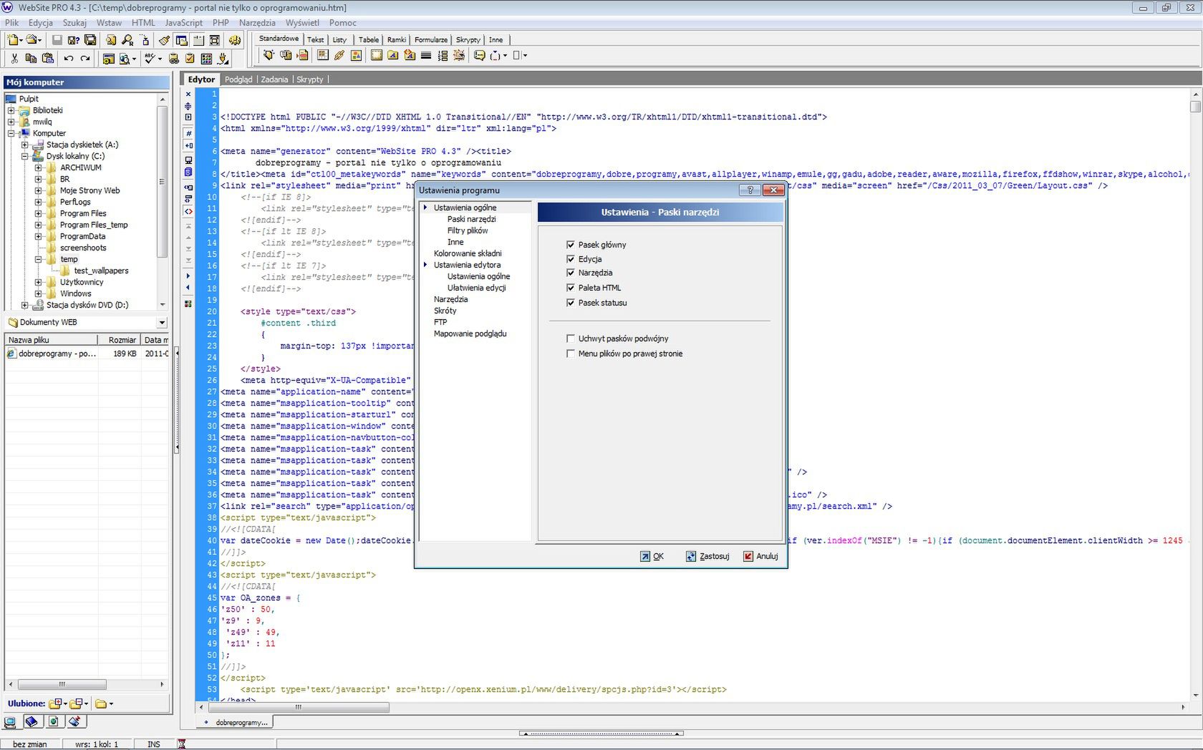Collapse Ustawienia edytora in settings tree

coord(425,265)
